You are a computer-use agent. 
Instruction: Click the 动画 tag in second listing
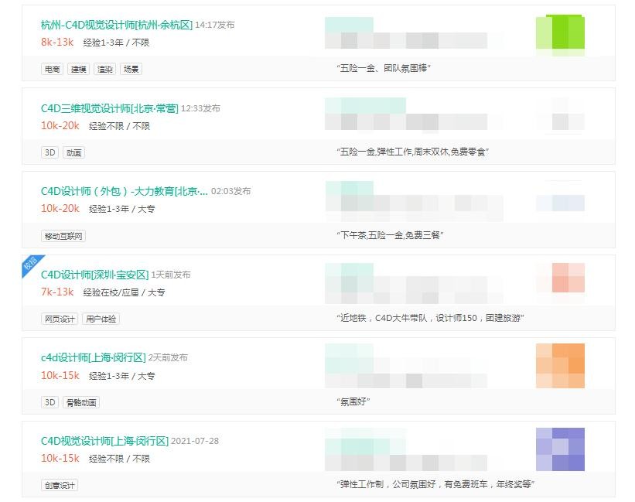(x=73, y=152)
